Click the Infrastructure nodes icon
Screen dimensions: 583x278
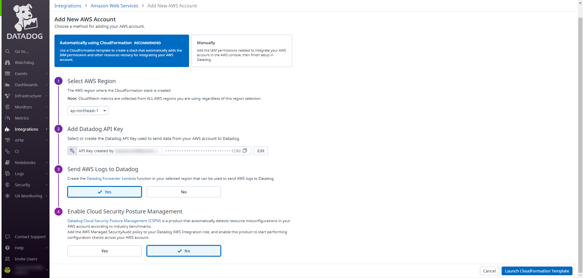pos(7,96)
